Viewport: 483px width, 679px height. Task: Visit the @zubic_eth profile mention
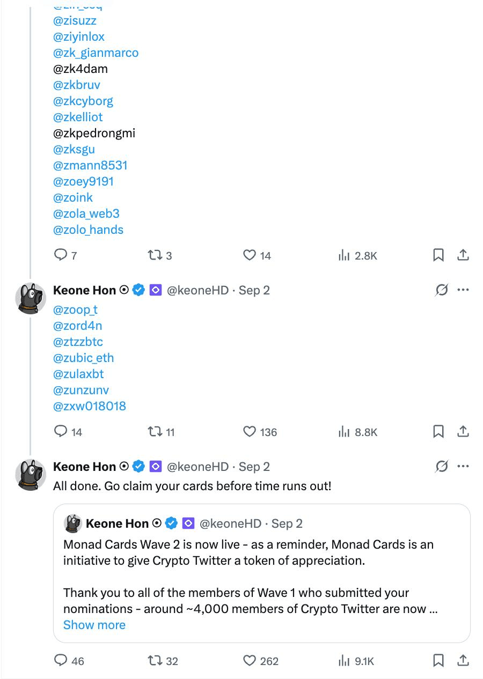coord(84,358)
